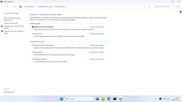
Task: Navigate to Hardware and Sound breadcrumb
Action: 44,7
